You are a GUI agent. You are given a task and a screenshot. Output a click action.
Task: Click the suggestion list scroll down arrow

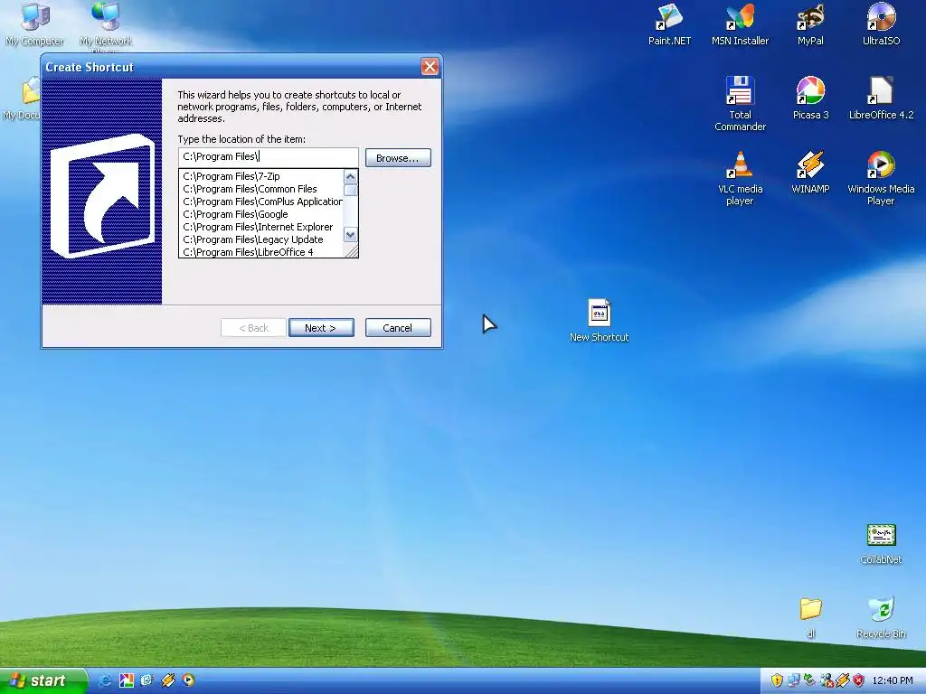click(x=350, y=235)
